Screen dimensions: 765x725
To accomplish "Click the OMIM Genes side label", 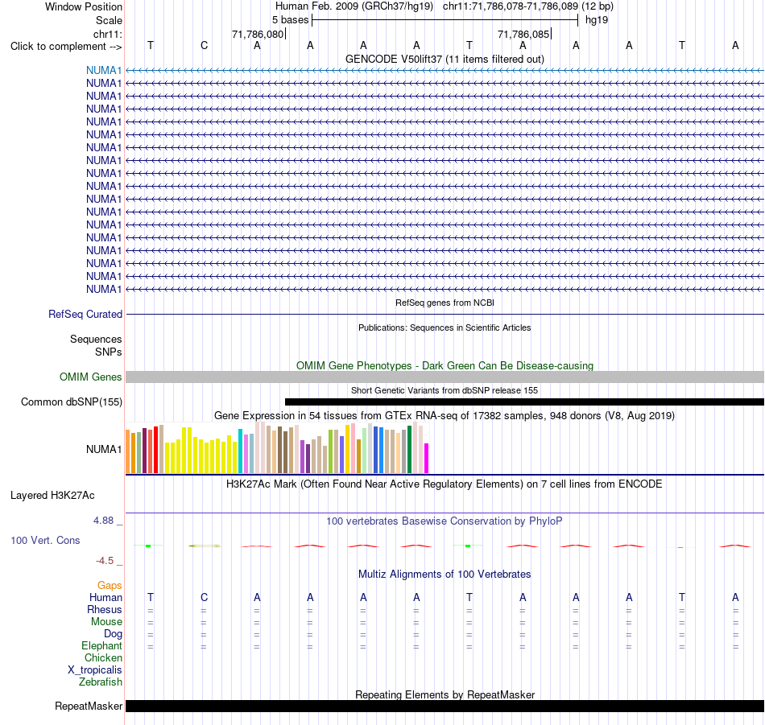I will point(90,377).
